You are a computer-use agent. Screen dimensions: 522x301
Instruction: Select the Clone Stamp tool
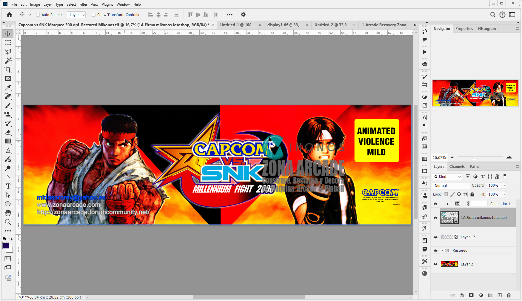tap(8, 114)
